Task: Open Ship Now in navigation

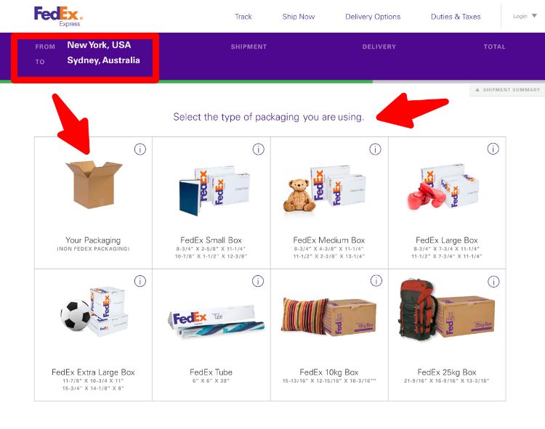Action: pos(299,17)
